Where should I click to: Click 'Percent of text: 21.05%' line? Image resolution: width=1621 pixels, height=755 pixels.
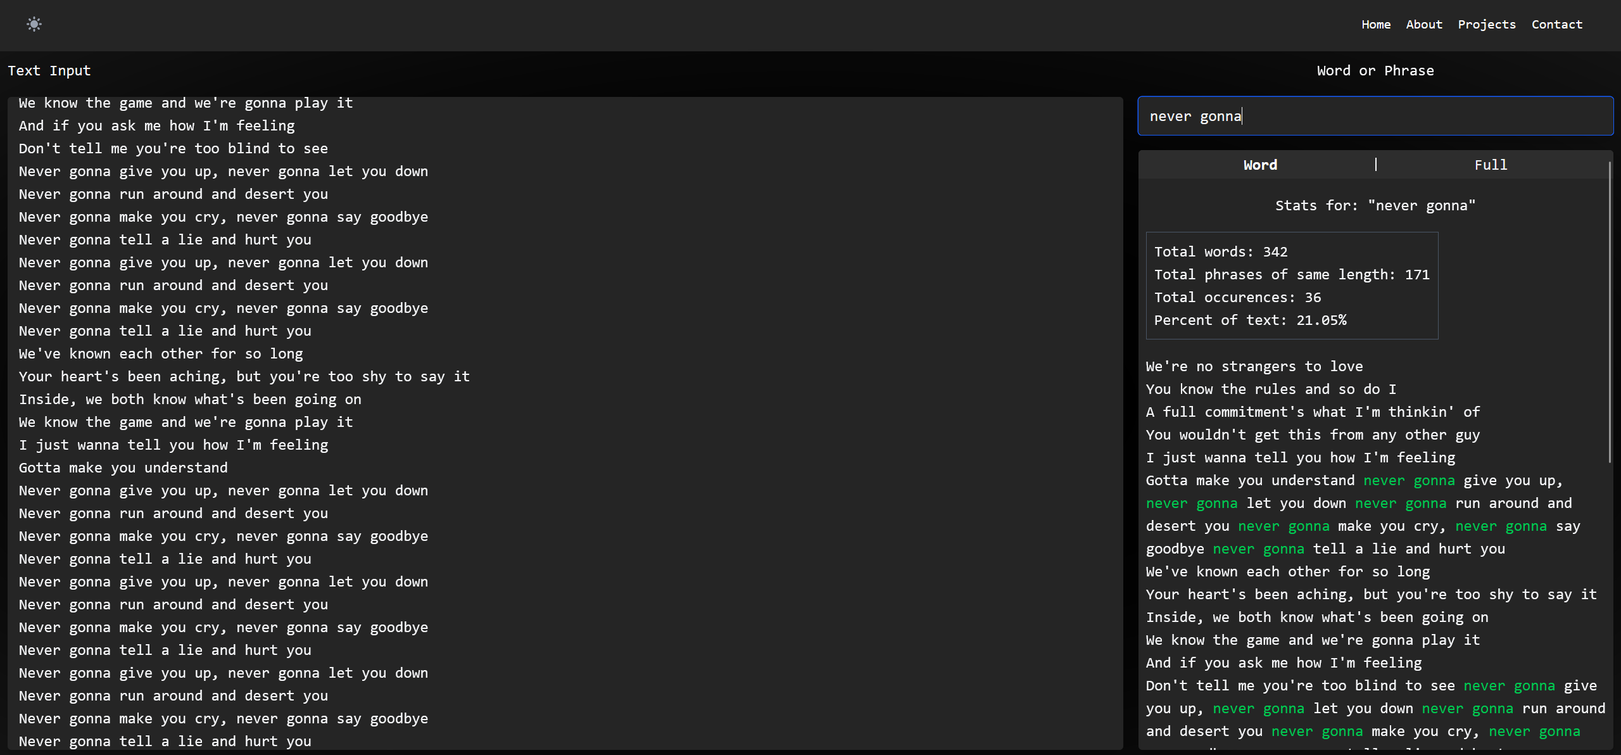pos(1250,320)
